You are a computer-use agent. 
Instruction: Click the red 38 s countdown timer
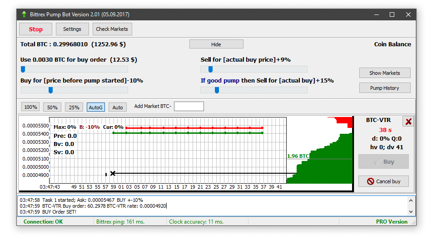[x=385, y=130]
